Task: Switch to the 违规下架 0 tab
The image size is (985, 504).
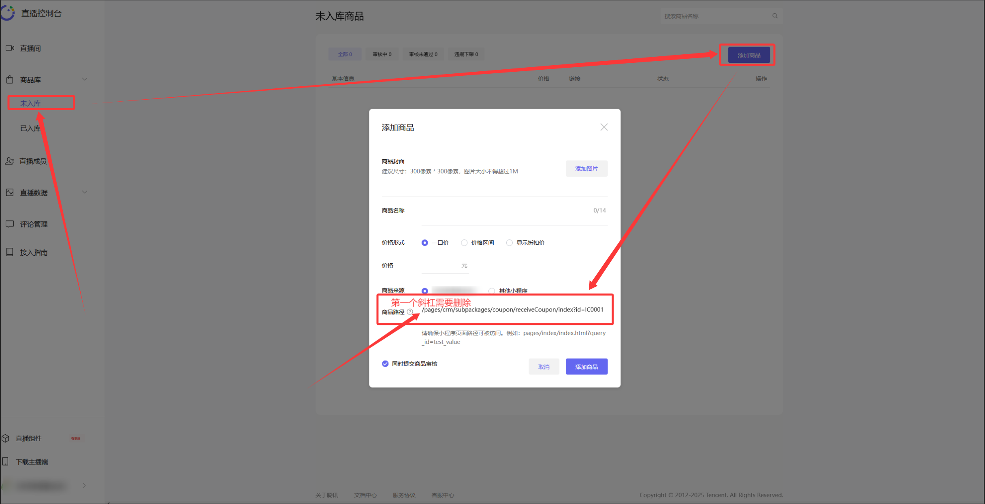Action: tap(466, 54)
